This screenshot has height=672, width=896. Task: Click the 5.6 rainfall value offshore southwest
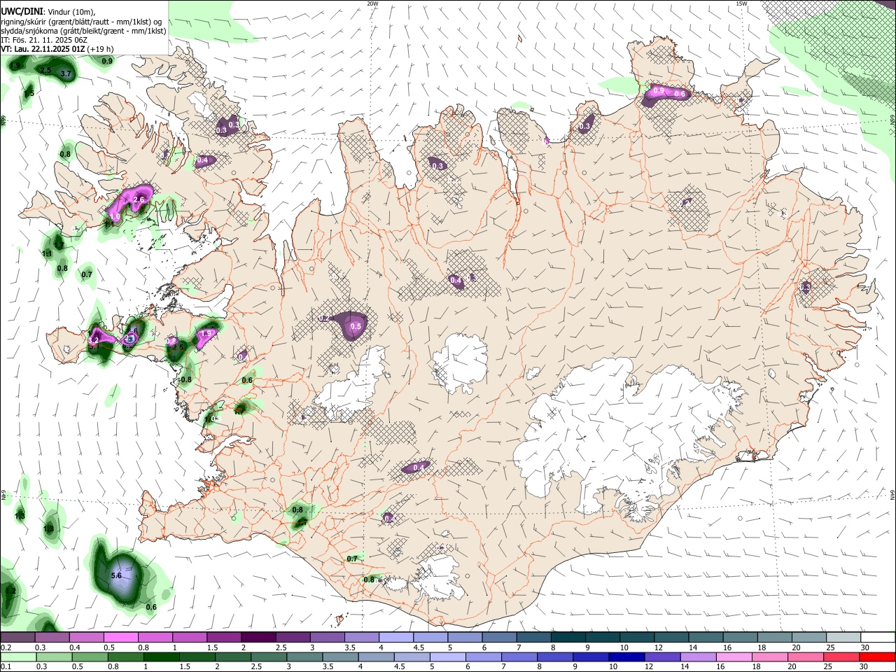[117, 575]
